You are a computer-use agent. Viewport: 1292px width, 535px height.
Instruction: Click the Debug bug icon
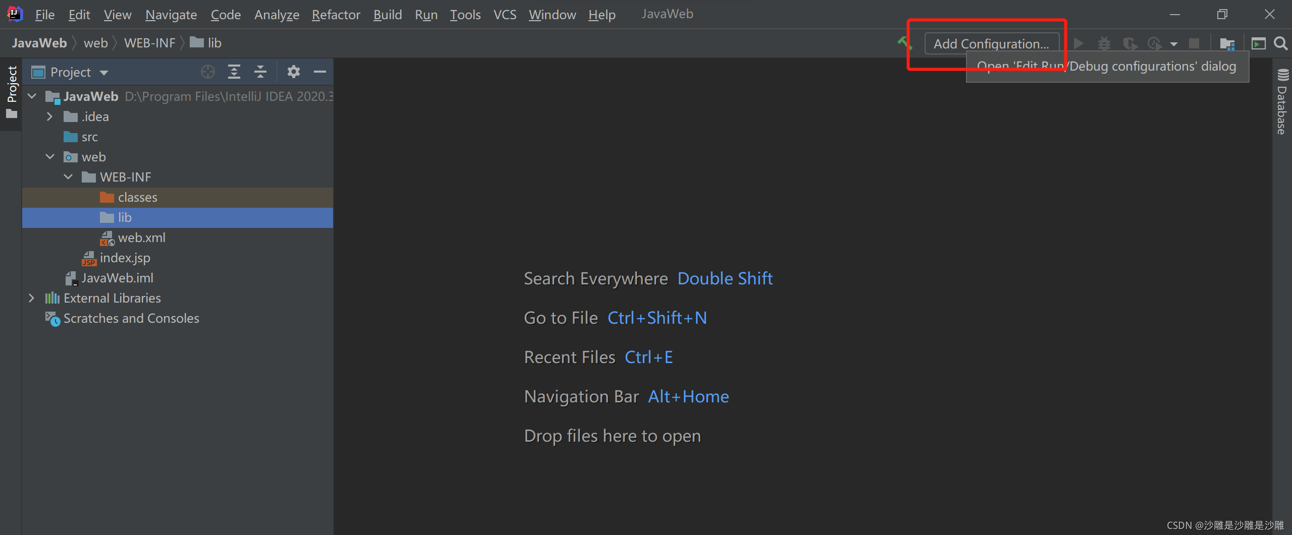(1104, 43)
